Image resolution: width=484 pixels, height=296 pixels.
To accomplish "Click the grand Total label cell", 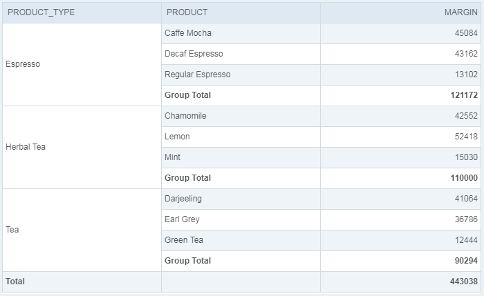I will 15,282.
